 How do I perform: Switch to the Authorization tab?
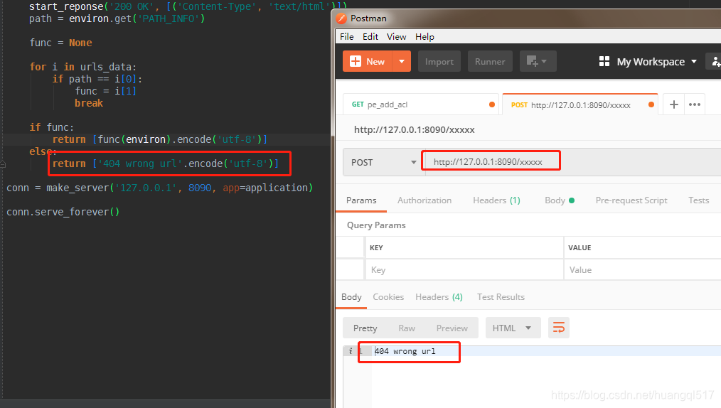(x=424, y=200)
